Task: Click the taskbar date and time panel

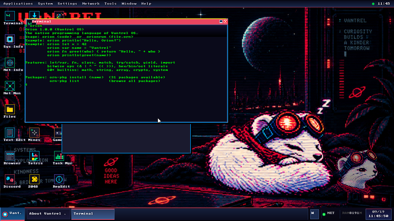Action: point(378,214)
